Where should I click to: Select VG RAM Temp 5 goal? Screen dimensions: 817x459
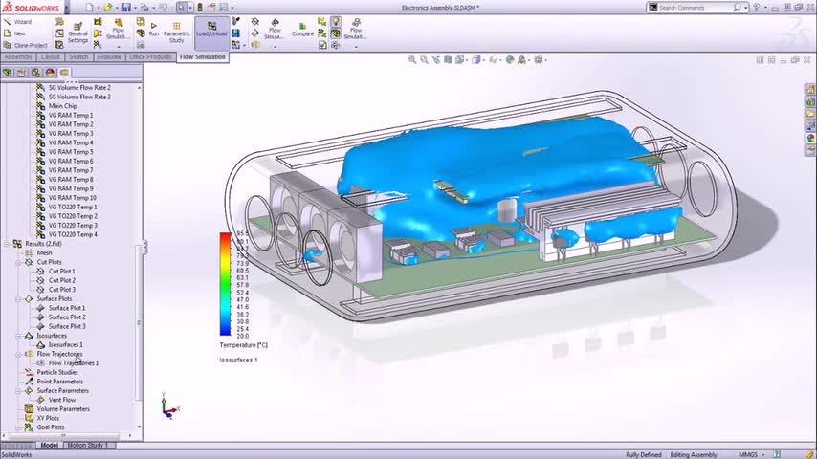[71, 152]
